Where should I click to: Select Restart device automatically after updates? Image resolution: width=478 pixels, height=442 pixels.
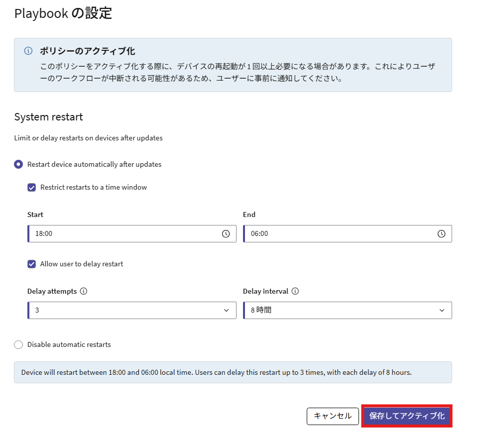18,164
